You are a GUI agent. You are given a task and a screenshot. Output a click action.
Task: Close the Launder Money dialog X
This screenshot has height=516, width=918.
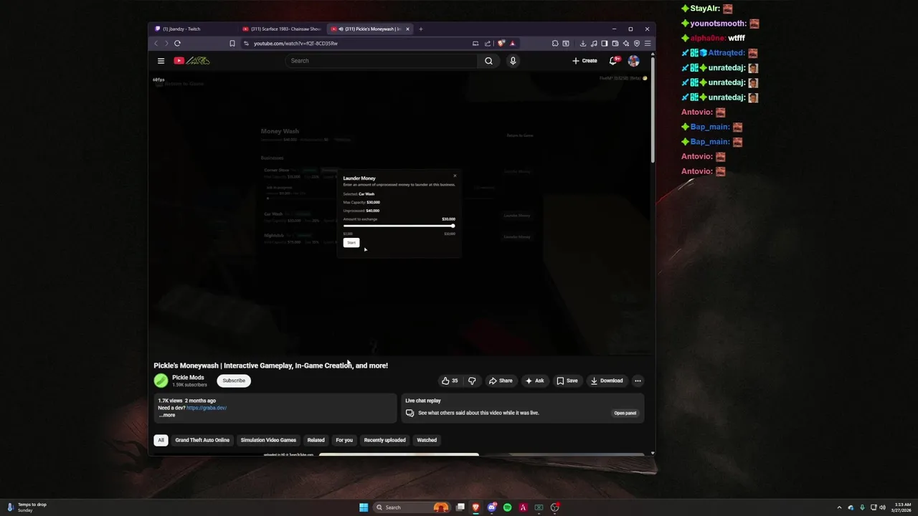point(455,176)
